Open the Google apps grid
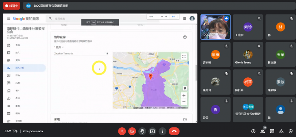Viewport: 296px width, 137px height. coord(184,19)
